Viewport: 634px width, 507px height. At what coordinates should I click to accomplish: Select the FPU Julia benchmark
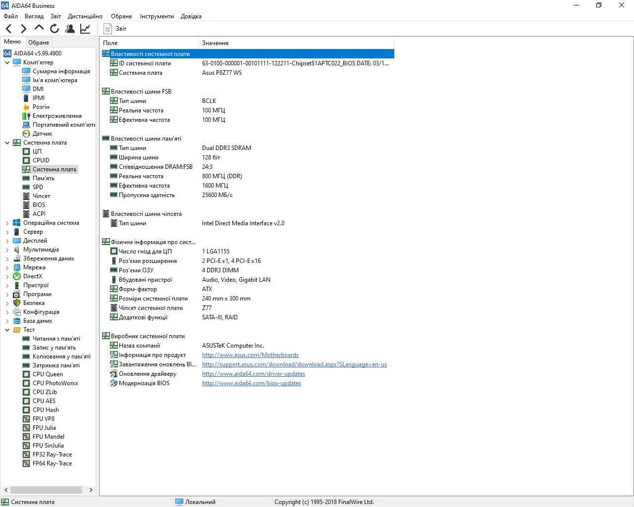pyautogui.click(x=39, y=427)
